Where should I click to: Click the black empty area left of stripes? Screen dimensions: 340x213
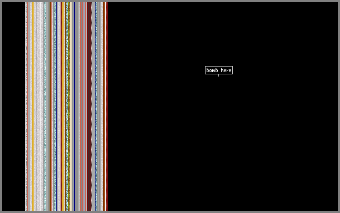coord(13,106)
